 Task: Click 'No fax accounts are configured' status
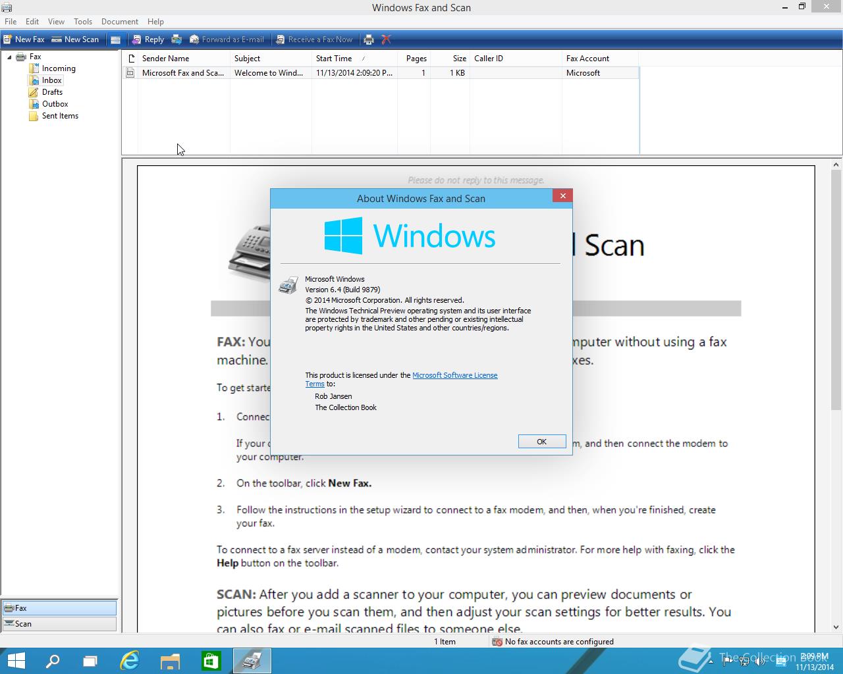(559, 642)
